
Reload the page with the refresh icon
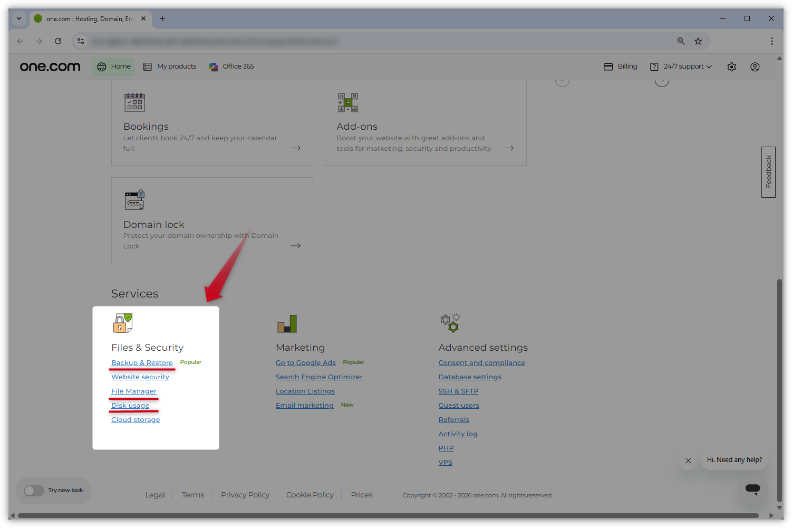(x=58, y=41)
